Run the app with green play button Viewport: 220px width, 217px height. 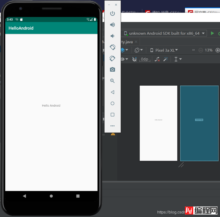pos(212,33)
